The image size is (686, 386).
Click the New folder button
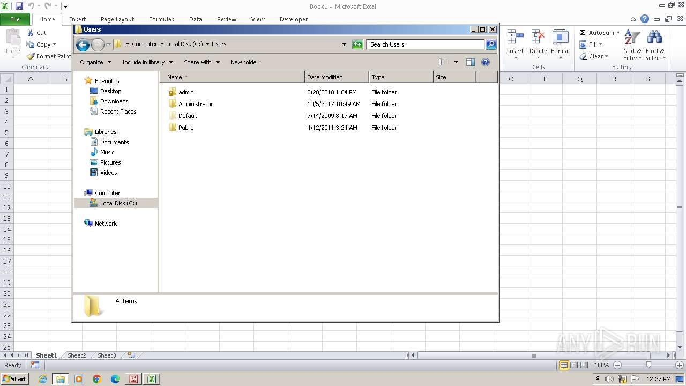244,62
